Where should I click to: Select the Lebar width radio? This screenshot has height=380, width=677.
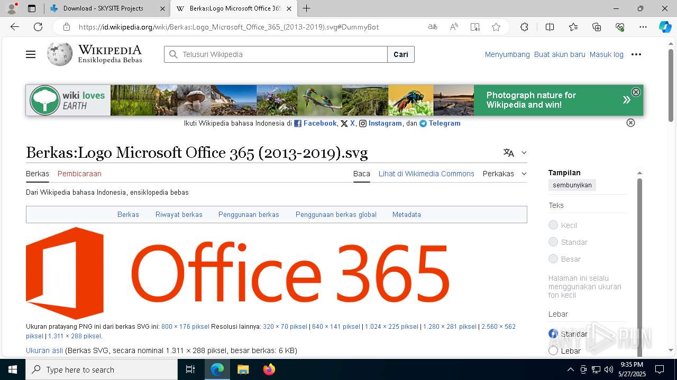point(553,351)
